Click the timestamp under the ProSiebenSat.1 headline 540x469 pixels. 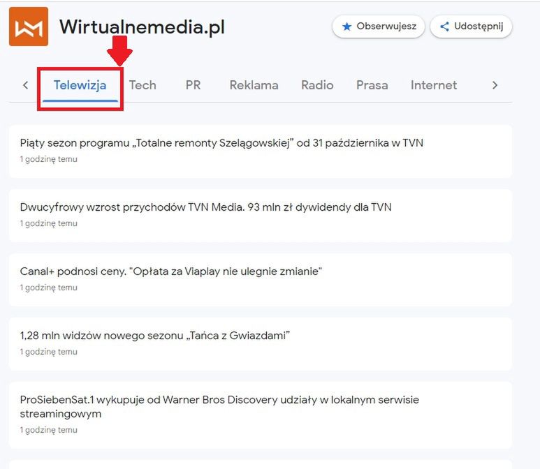click(49, 430)
